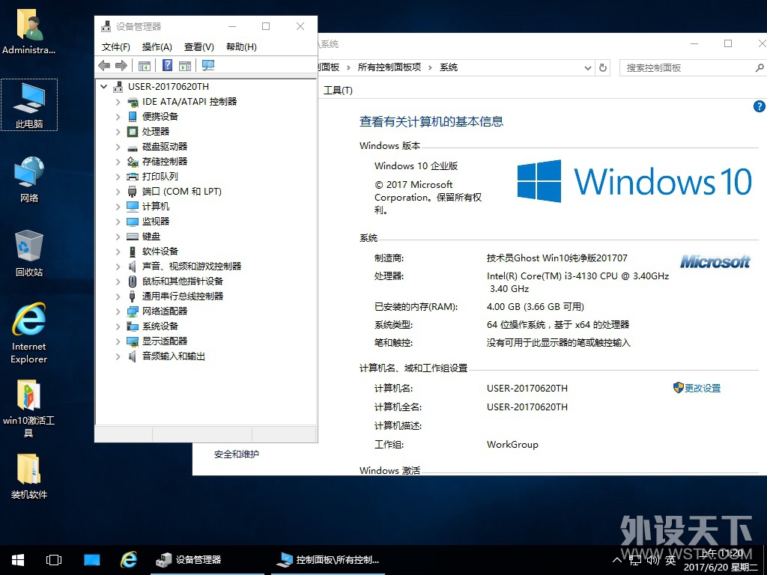
Task: Select the 处理器 processor chip icon
Action: point(133,132)
